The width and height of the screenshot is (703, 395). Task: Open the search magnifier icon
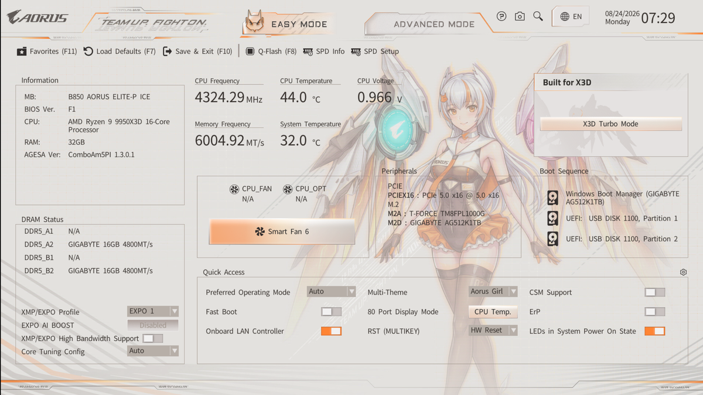pos(538,16)
